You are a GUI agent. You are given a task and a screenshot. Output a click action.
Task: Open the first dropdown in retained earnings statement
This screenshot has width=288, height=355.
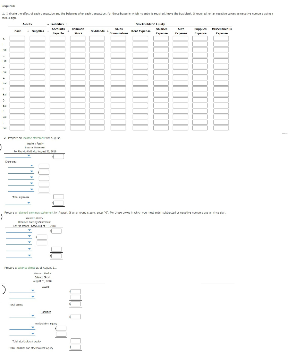click(29, 231)
